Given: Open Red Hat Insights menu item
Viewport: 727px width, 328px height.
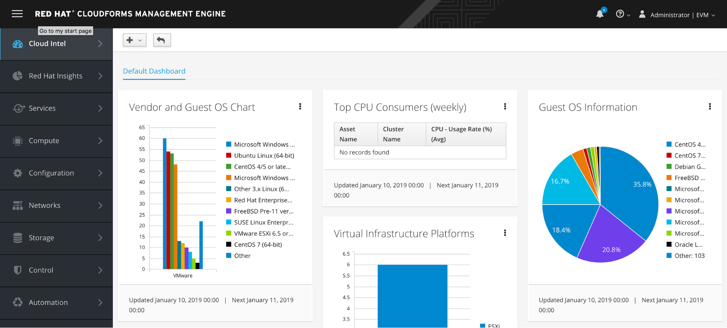Looking at the screenshot, I should (56, 76).
